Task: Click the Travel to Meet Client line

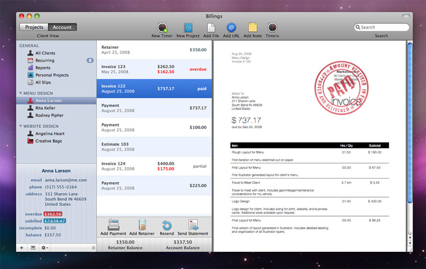Action: pyautogui.click(x=310, y=188)
